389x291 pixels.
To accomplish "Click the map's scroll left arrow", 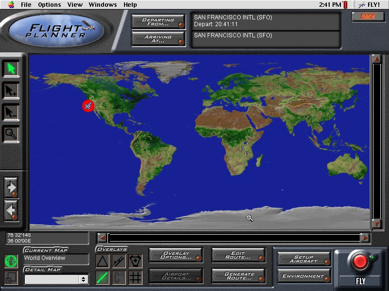I will [x=102, y=238].
